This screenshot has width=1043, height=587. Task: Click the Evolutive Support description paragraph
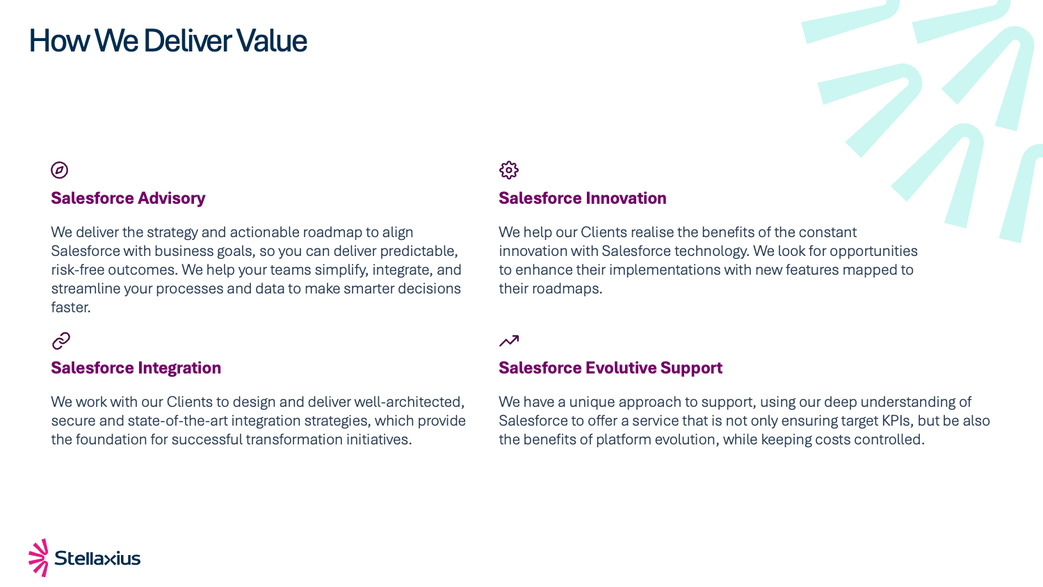pos(744,421)
